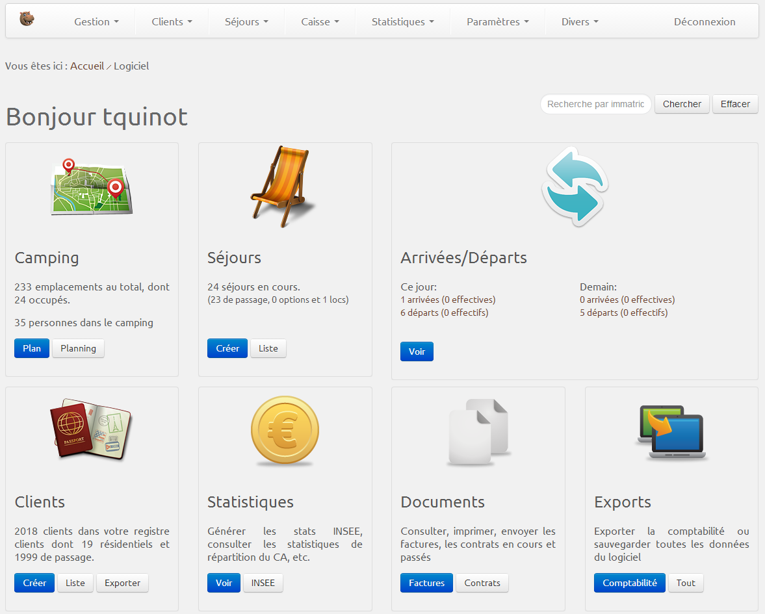
Task: Click the Statistiques euro coin icon
Action: [x=285, y=431]
